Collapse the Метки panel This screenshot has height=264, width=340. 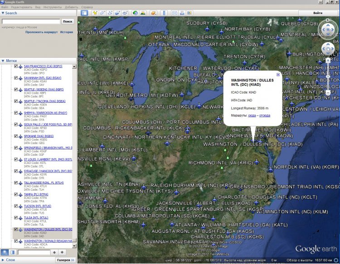click(3, 61)
